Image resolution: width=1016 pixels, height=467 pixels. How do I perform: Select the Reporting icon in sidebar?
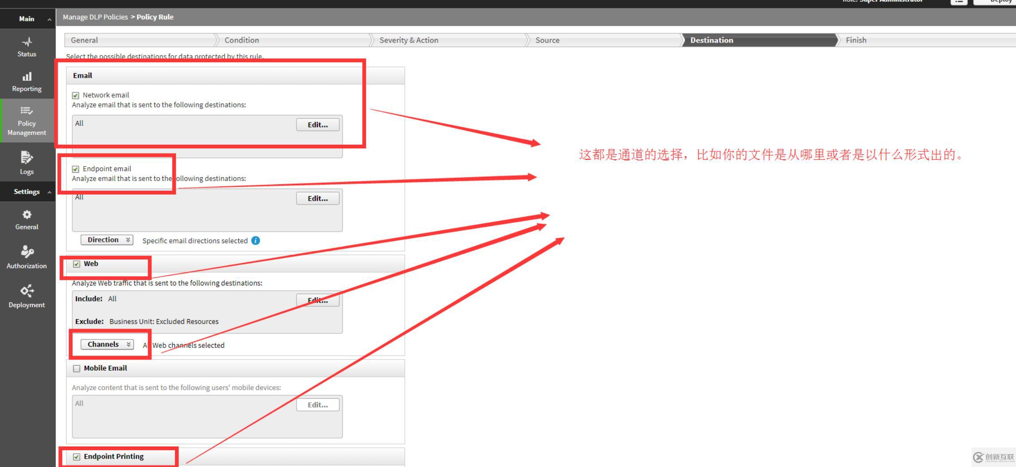27,81
